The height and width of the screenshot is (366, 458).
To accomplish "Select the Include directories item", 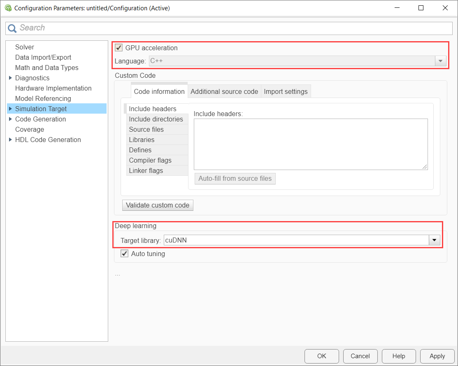I will [x=156, y=119].
